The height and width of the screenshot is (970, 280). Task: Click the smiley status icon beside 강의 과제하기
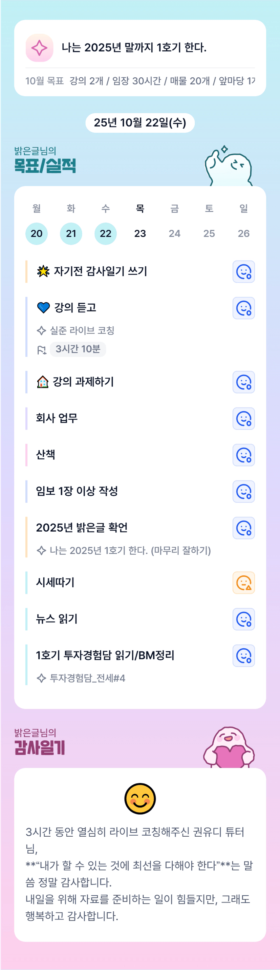point(243,382)
